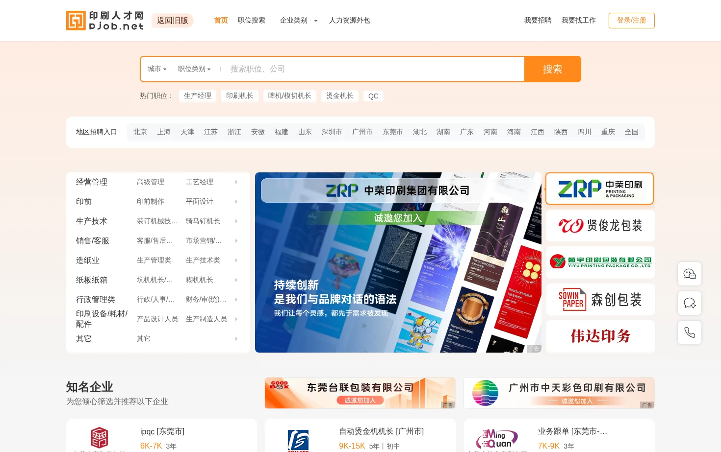Open the 业务跟单 [东莞市 job title
The image size is (721, 452).
pyautogui.click(x=572, y=431)
